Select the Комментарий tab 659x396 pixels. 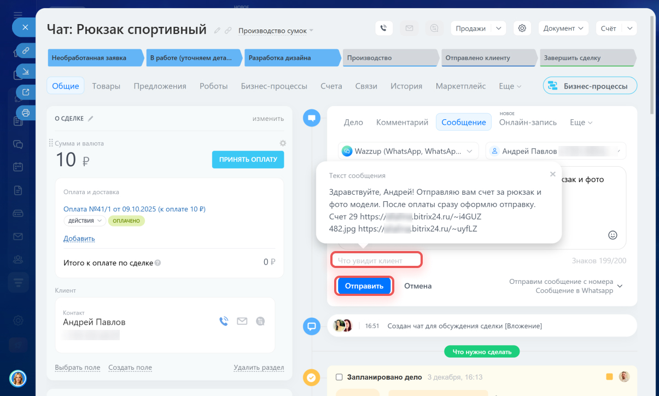click(402, 123)
